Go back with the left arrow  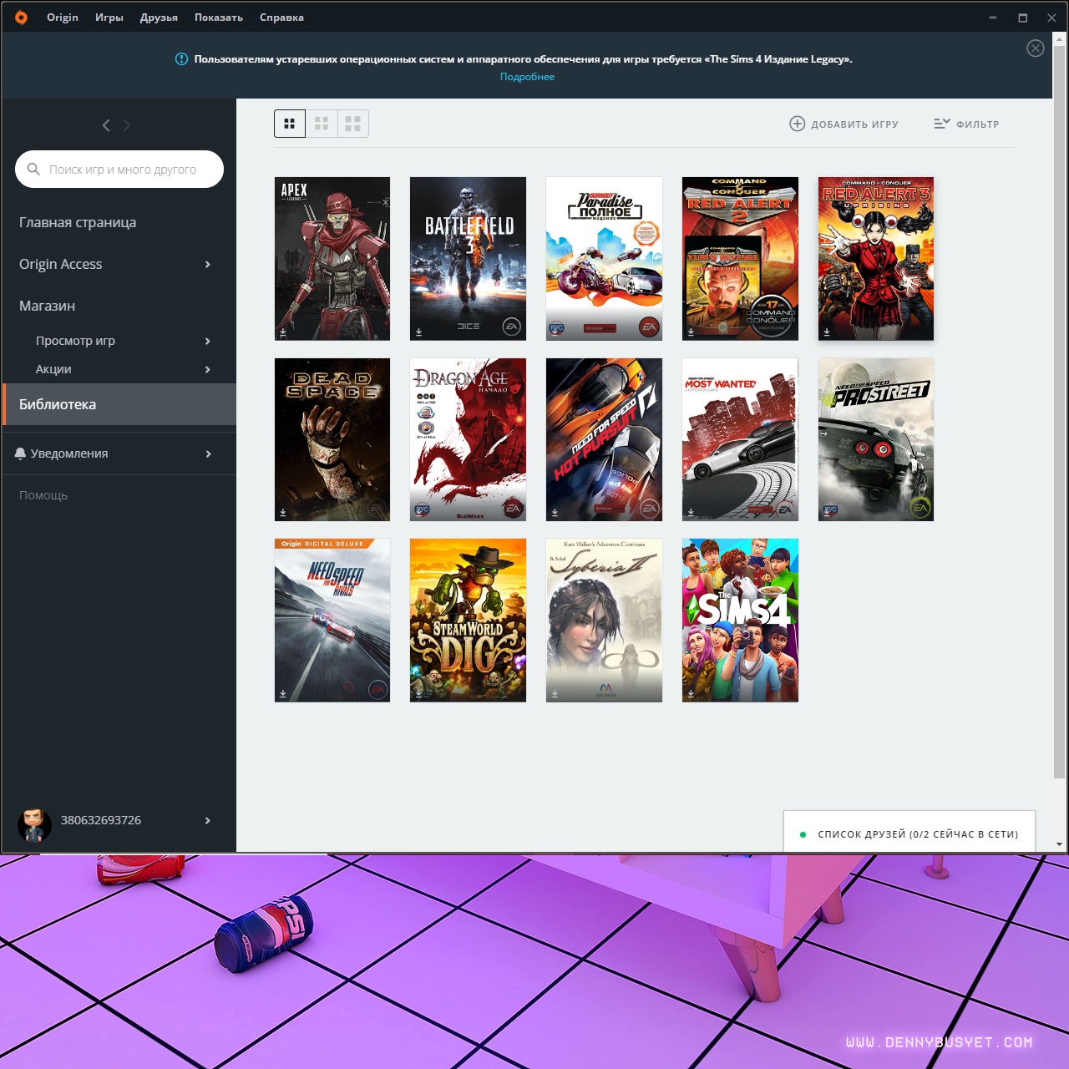pyautogui.click(x=106, y=125)
